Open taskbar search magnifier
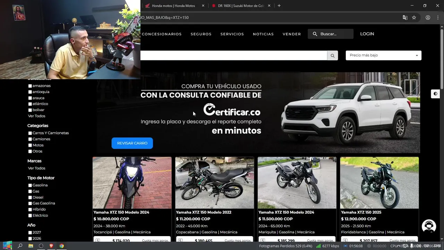The width and height of the screenshot is (444, 250). tap(20, 246)
